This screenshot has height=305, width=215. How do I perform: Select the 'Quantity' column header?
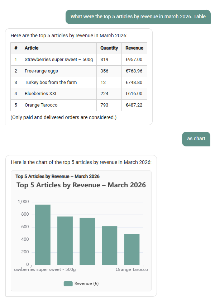point(109,48)
